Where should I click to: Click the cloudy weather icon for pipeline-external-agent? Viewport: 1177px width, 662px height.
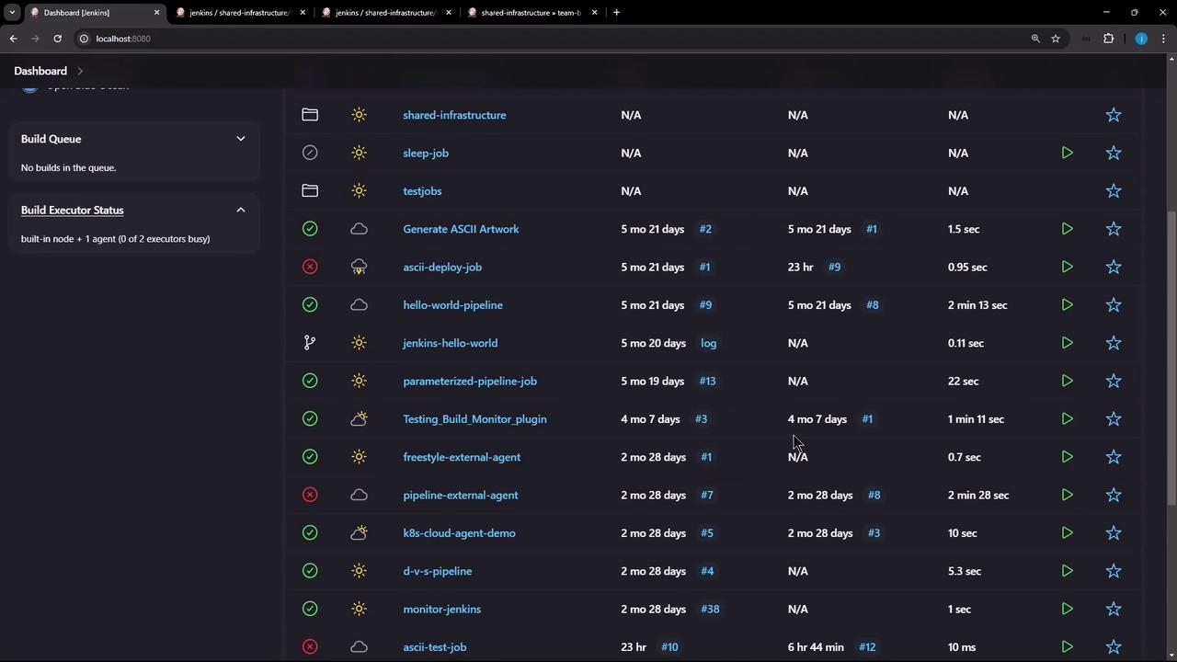(359, 495)
